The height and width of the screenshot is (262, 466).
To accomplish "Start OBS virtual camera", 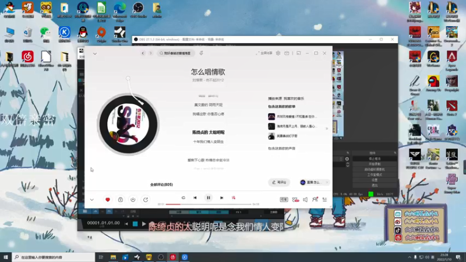I will pos(375,169).
